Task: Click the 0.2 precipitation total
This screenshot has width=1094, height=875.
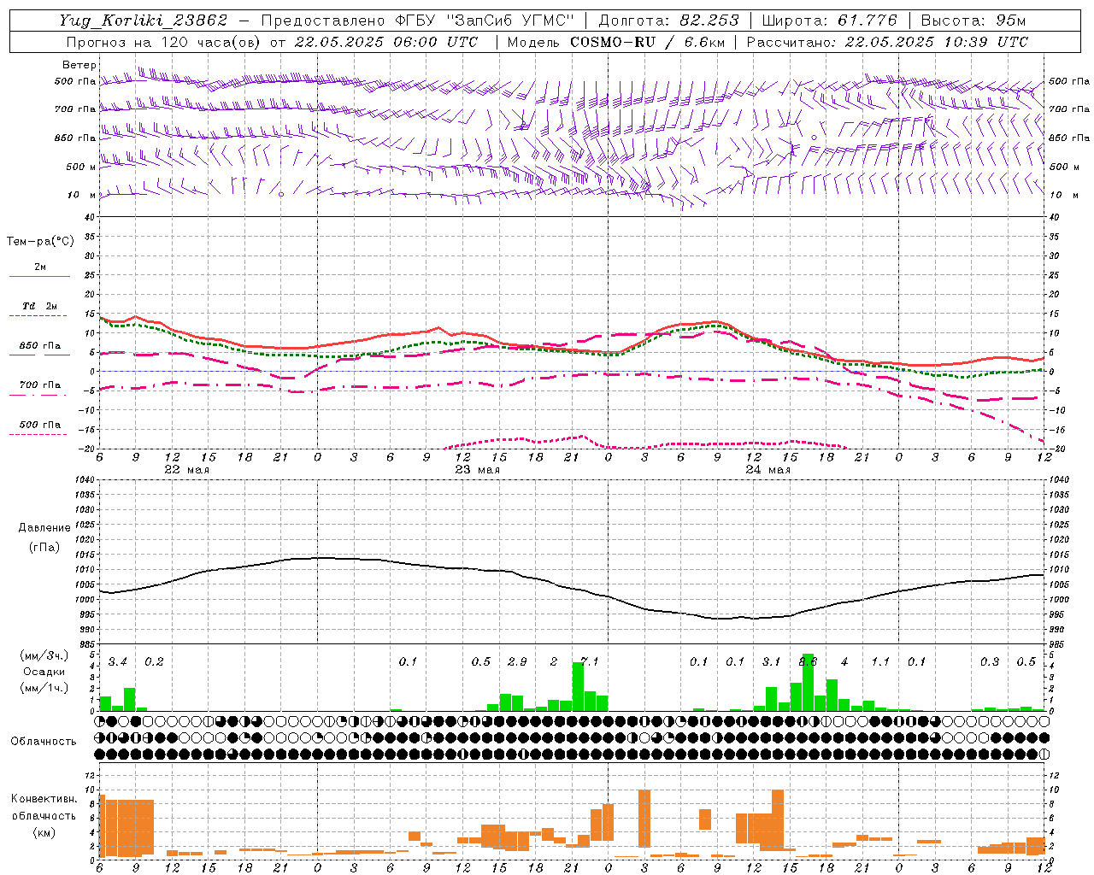Action: click(154, 661)
